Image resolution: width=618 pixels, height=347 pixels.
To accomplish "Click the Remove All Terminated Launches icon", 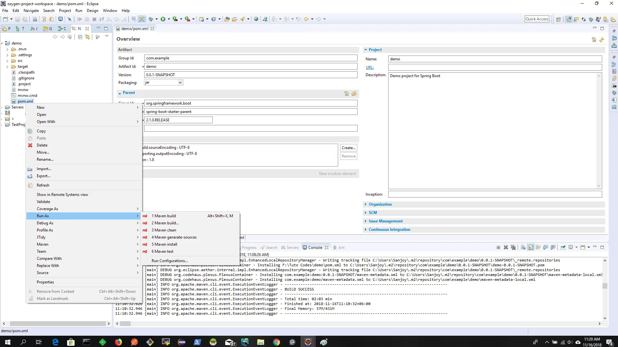I will 513,248.
